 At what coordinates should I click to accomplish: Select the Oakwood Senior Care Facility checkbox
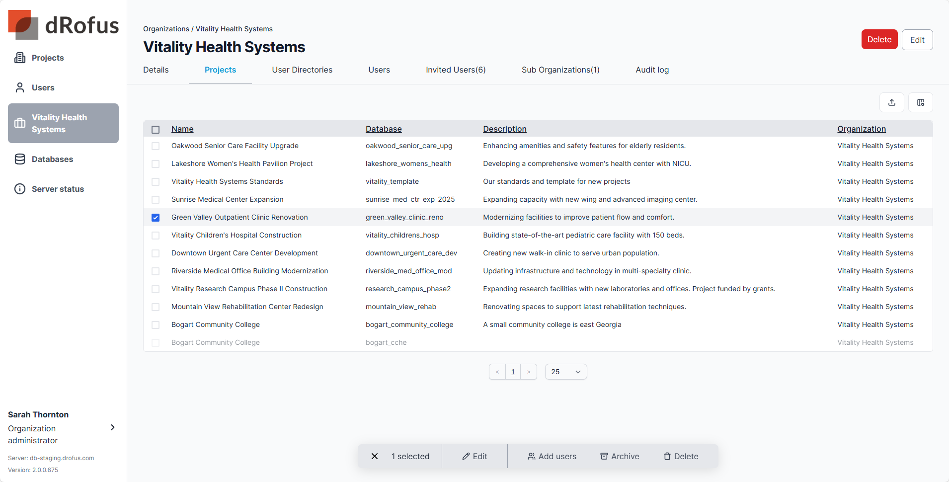pos(156,146)
